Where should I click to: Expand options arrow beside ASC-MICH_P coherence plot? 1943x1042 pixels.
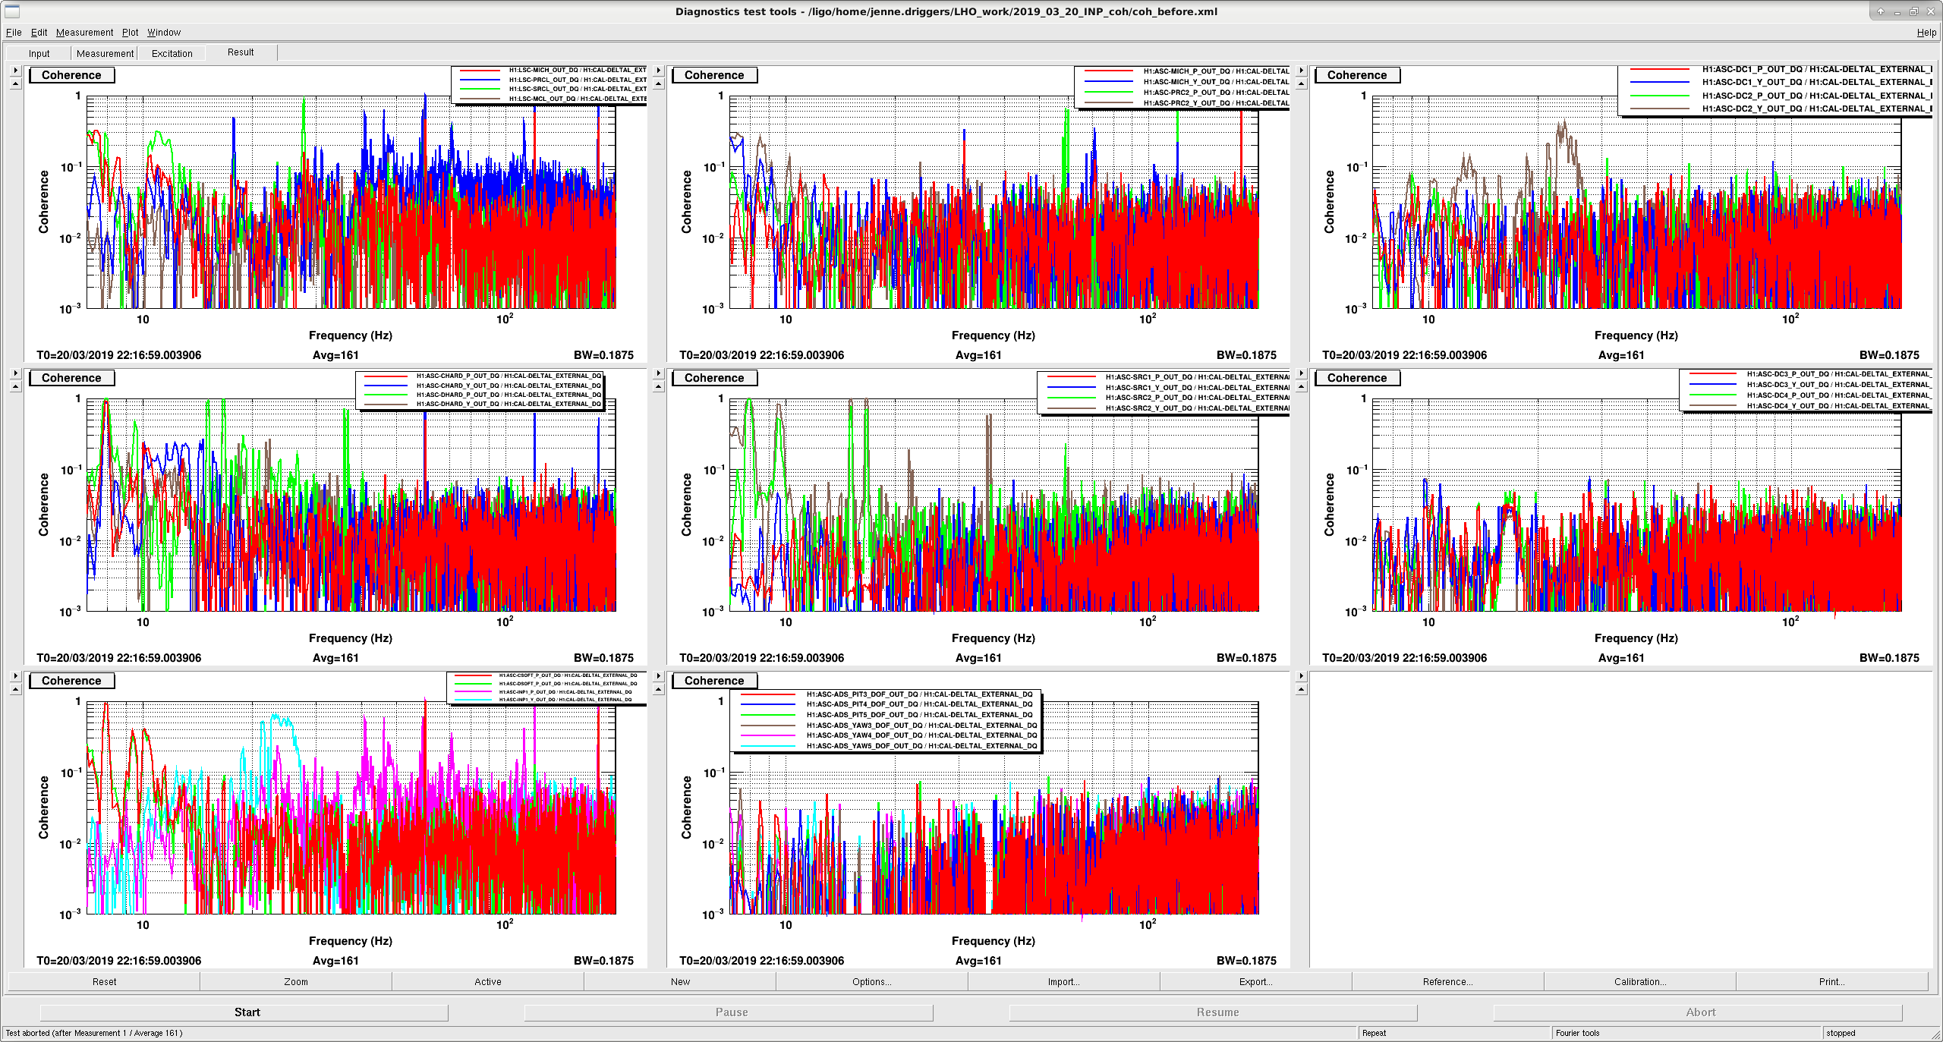click(x=658, y=71)
